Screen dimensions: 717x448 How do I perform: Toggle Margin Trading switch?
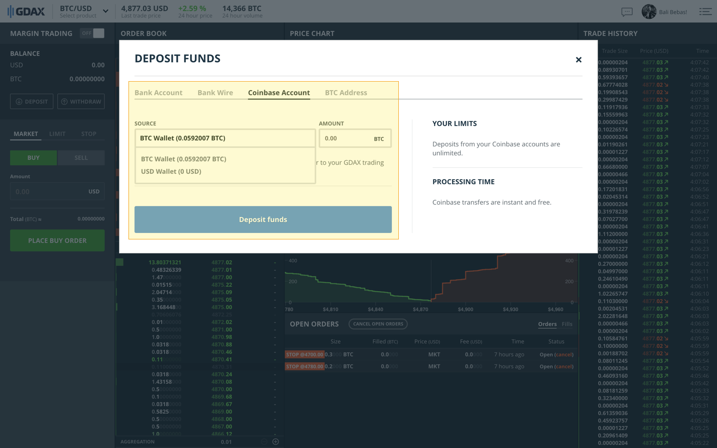93,33
